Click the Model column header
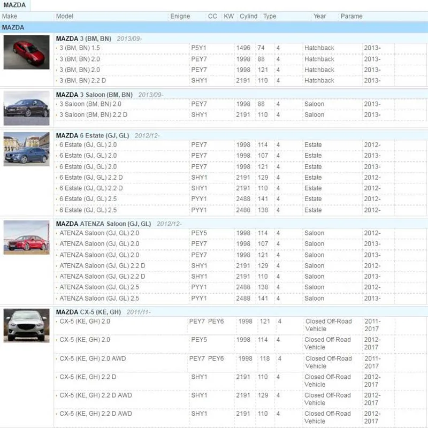428x428 pixels. click(x=65, y=17)
